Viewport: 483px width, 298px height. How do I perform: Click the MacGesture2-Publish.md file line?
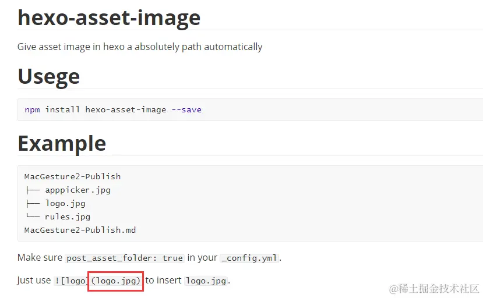(80, 230)
